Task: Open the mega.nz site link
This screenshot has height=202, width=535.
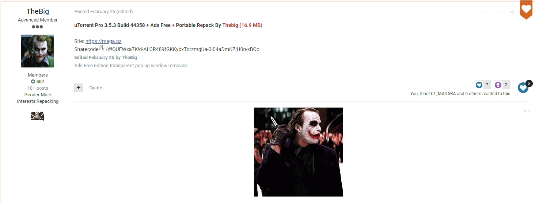Action: tap(103, 41)
